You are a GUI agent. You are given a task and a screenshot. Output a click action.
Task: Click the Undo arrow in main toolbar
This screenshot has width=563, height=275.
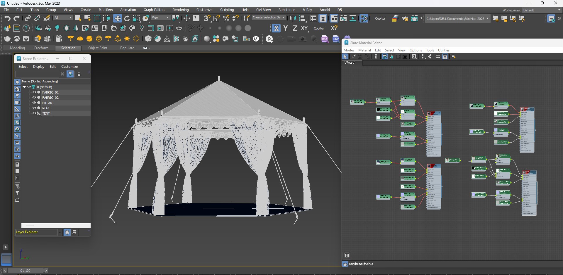click(x=7, y=18)
